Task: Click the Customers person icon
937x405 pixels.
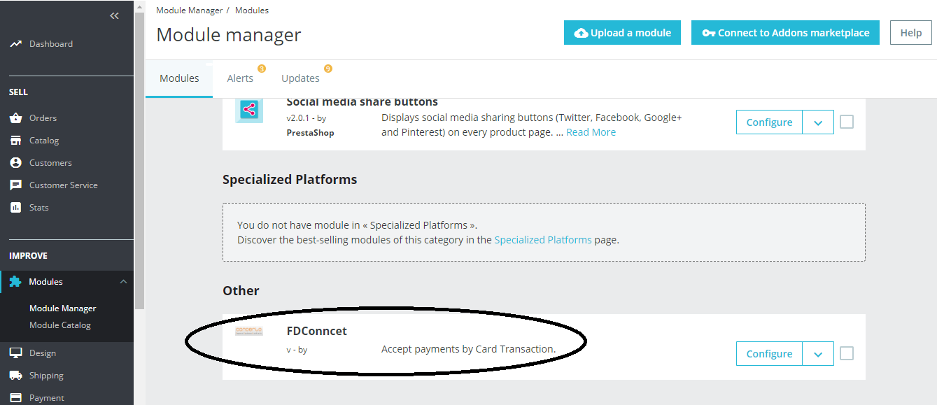Action: (x=15, y=163)
